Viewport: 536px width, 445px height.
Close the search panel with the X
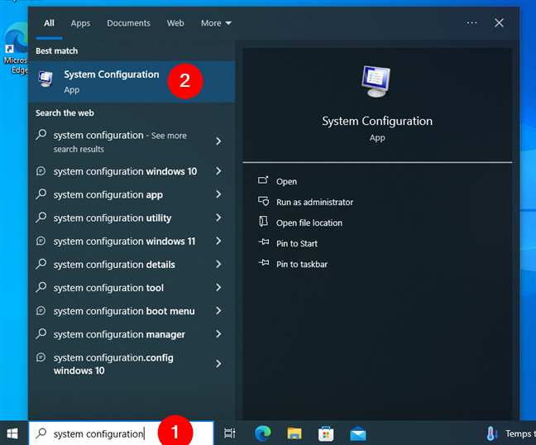pos(499,23)
